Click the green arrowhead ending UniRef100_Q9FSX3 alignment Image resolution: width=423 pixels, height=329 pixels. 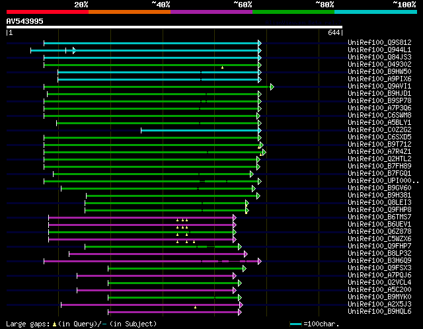[245, 269]
